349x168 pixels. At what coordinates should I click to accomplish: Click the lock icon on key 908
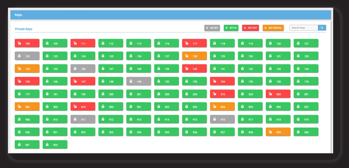(x=19, y=119)
